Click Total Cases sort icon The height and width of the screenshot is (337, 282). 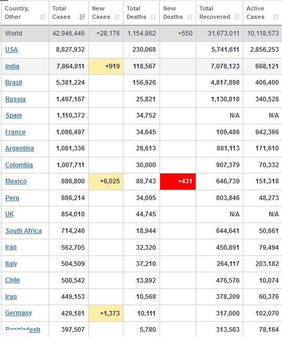click(x=82, y=17)
